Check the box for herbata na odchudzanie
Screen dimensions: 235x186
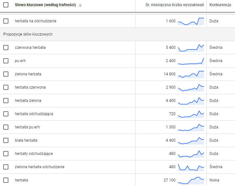tap(6, 21)
